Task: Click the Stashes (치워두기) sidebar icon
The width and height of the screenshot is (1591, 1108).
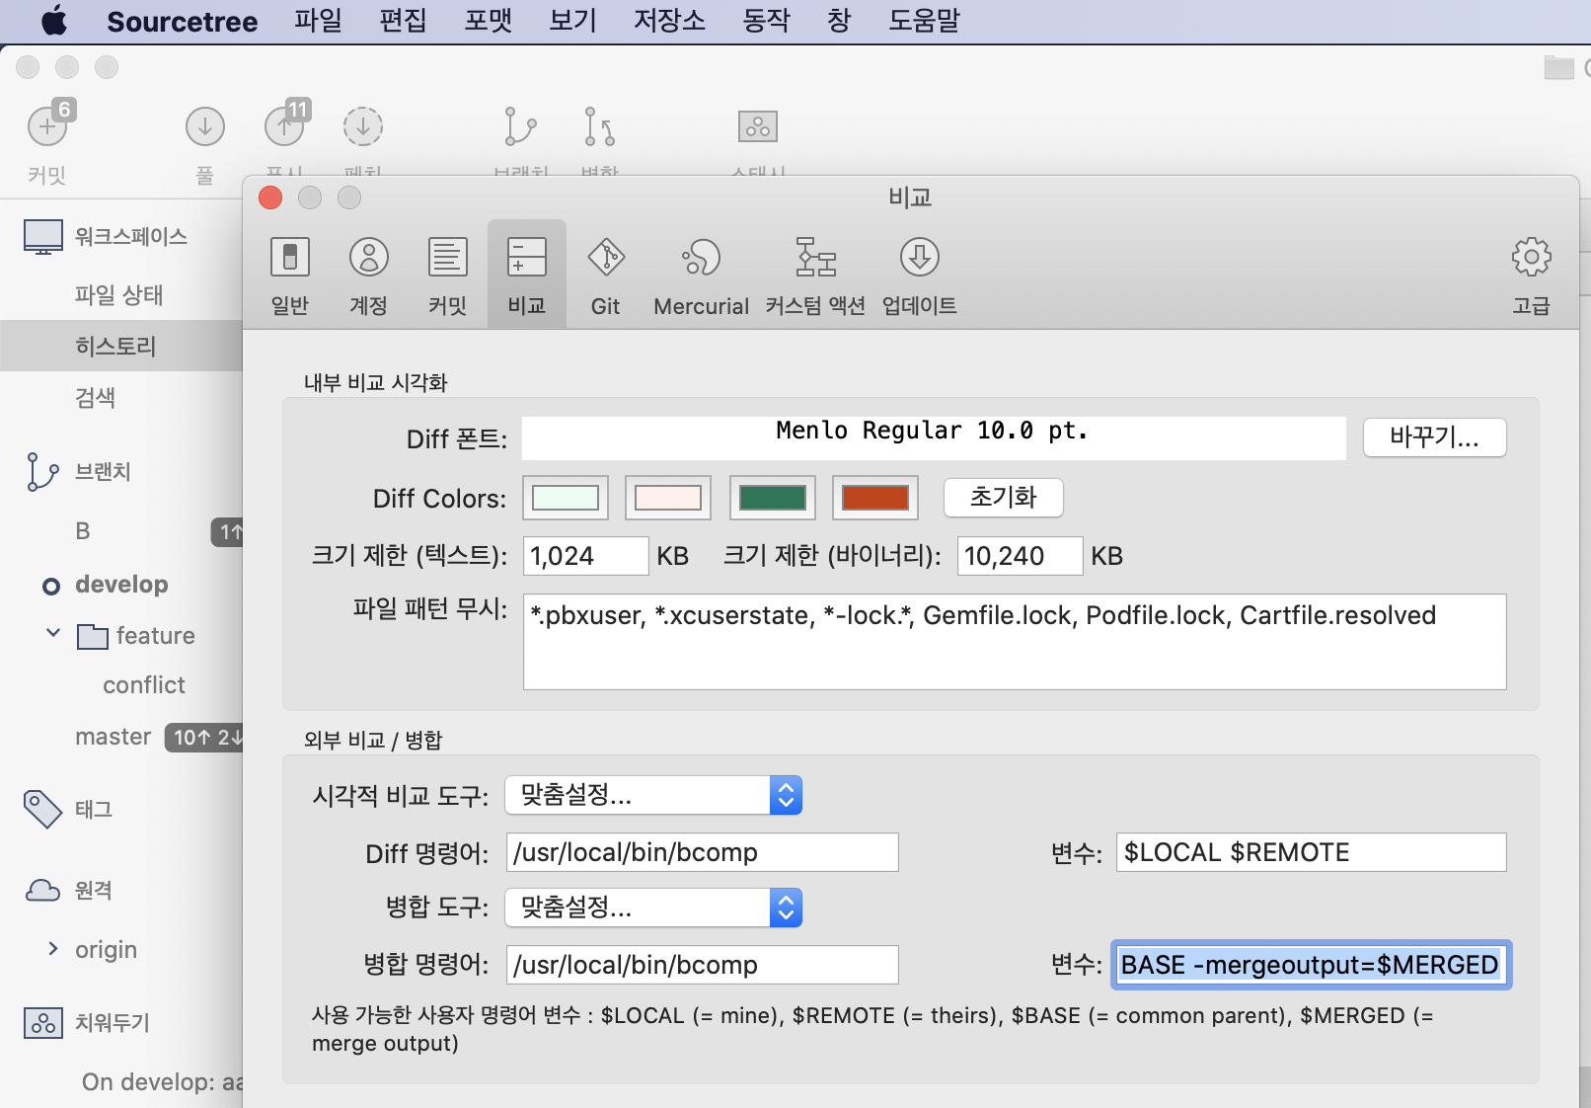Action: (42, 1023)
